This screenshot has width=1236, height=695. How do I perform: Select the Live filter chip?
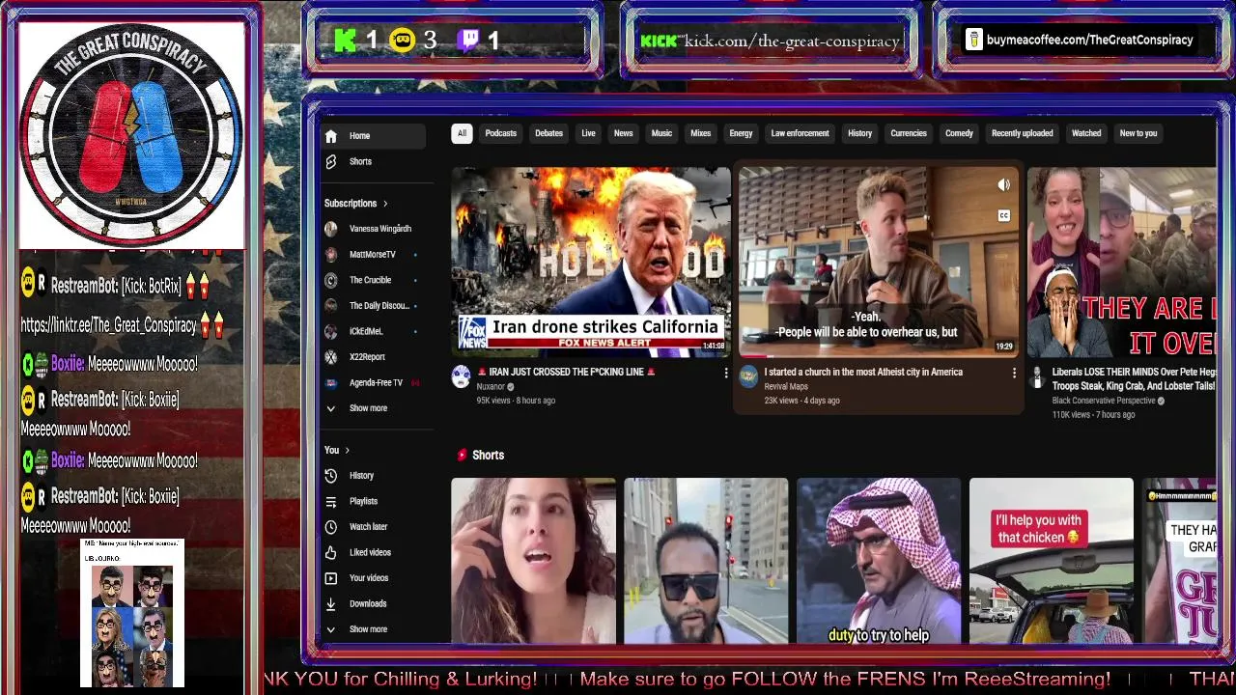pos(588,133)
